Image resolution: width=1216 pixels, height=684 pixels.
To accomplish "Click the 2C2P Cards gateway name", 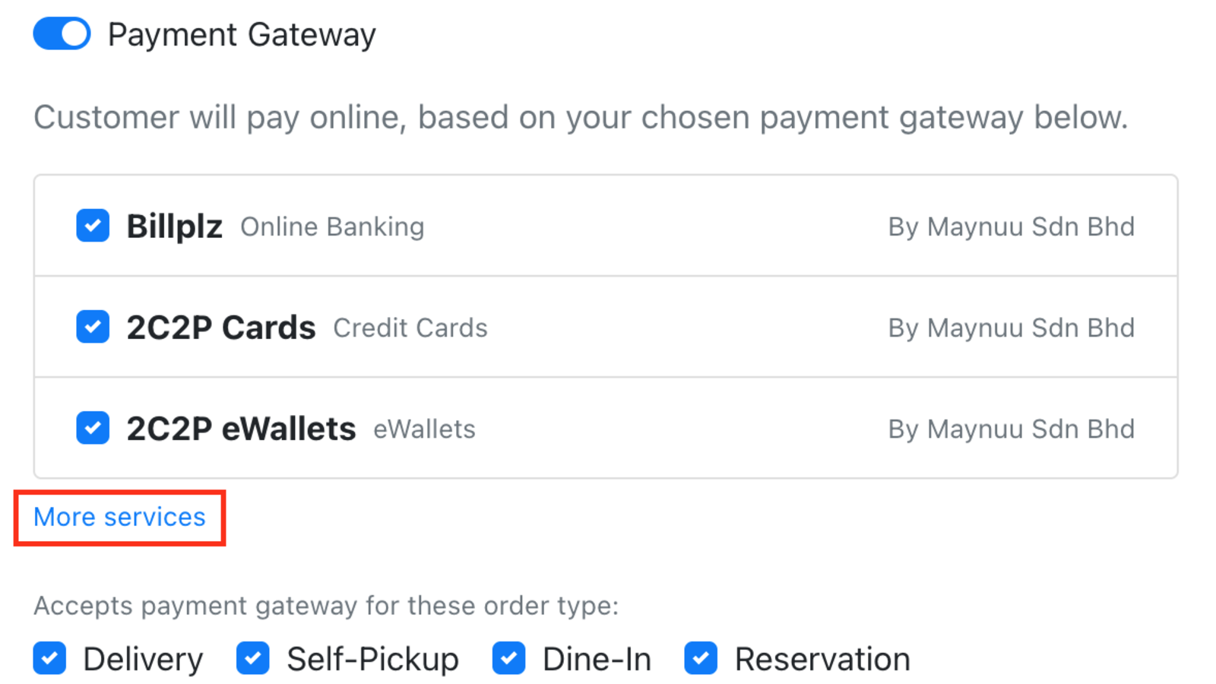I will (220, 328).
